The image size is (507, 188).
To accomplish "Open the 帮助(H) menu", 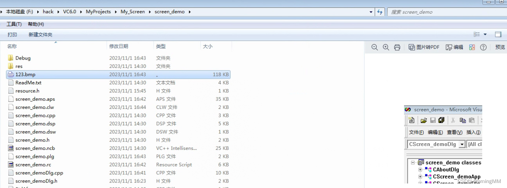I will coord(36,24).
